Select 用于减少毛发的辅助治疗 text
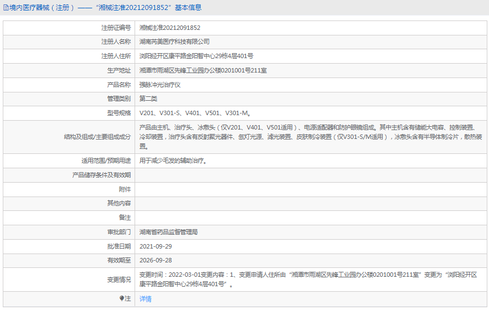 click(173, 161)
